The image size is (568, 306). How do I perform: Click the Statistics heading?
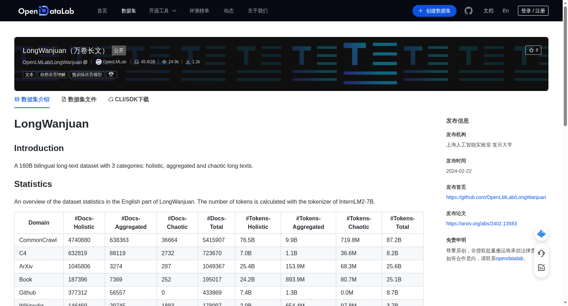coord(33,184)
